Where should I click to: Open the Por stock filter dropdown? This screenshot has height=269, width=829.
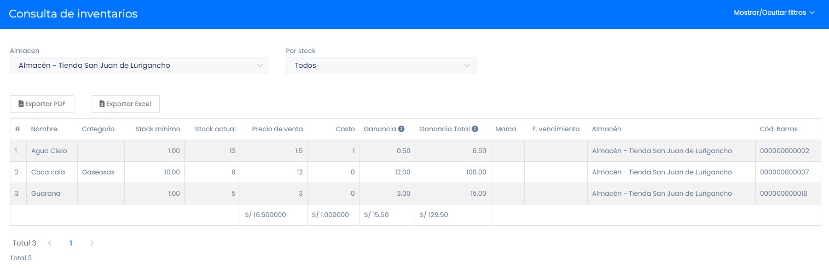point(381,66)
